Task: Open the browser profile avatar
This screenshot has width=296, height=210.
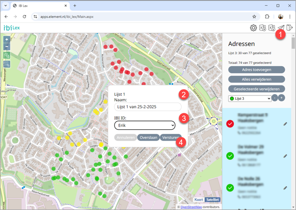Action: coord(280,17)
